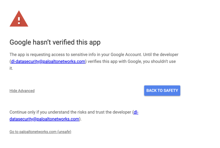Viewport: 220px width, 148px height.
Task: Click "The app is requesting access" sentence
Action: point(40,55)
